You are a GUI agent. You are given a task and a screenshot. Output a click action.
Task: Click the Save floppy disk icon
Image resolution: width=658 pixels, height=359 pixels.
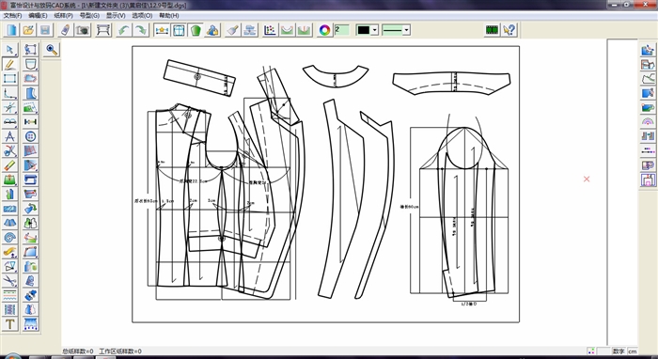tap(45, 30)
